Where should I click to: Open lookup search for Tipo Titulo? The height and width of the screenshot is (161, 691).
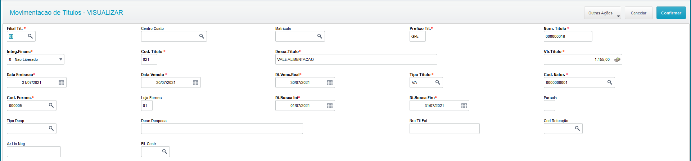point(438,82)
